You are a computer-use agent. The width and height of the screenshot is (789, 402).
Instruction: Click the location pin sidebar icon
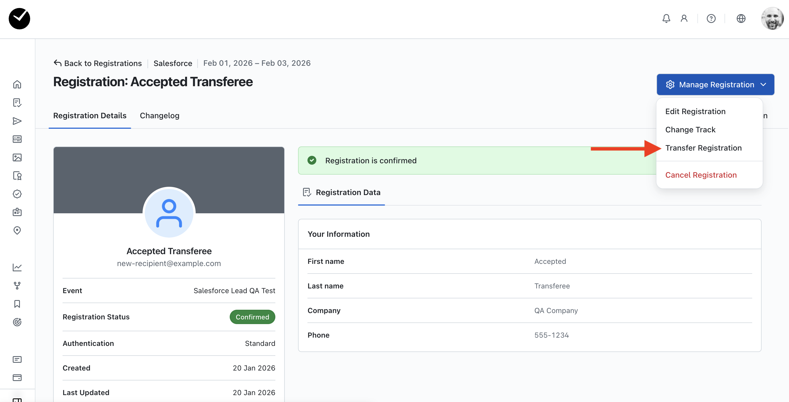(x=17, y=230)
